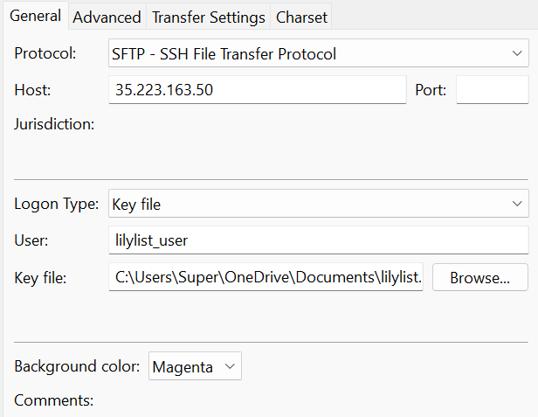Focus the empty Port field
Viewport: 538px width, 417px height.
pyautogui.click(x=492, y=90)
